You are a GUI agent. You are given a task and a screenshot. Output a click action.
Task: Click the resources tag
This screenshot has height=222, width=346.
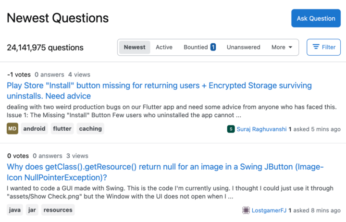58,210
